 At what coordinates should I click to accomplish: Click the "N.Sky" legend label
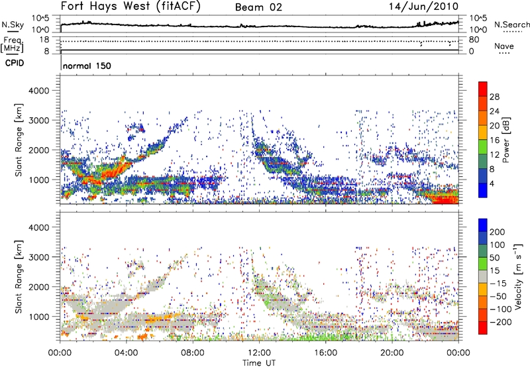pyautogui.click(x=13, y=25)
